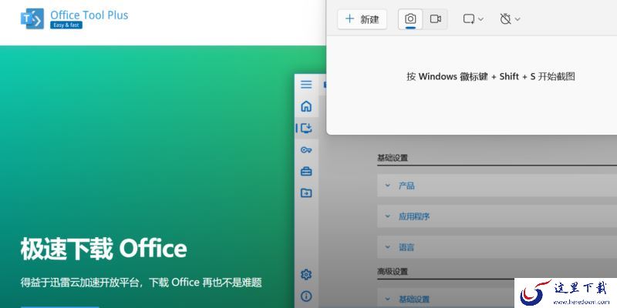Image resolution: width=617 pixels, height=308 pixels.
Task: Switch to video recording mode
Action: click(x=435, y=18)
